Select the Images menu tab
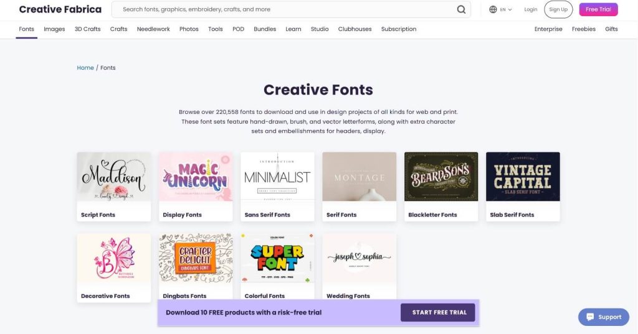The height and width of the screenshot is (334, 638). pos(55,29)
